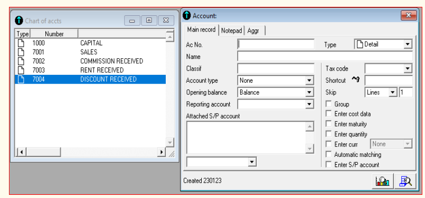Click the Name input field
Viewport: 425px width, 198px height.
click(x=325, y=56)
